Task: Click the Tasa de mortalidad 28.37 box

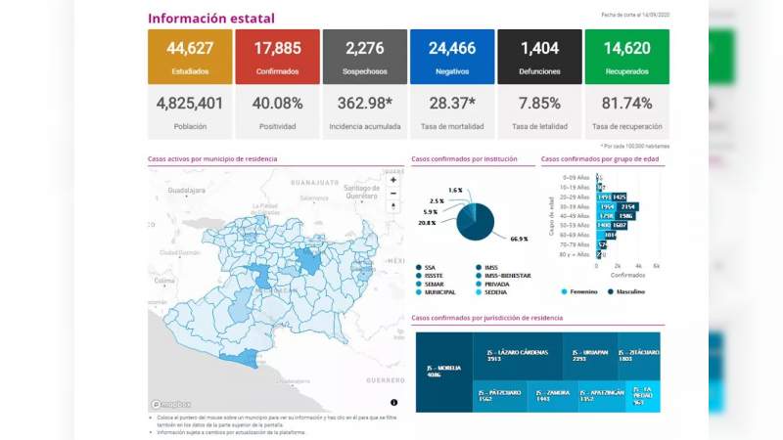Action: pyautogui.click(x=452, y=112)
